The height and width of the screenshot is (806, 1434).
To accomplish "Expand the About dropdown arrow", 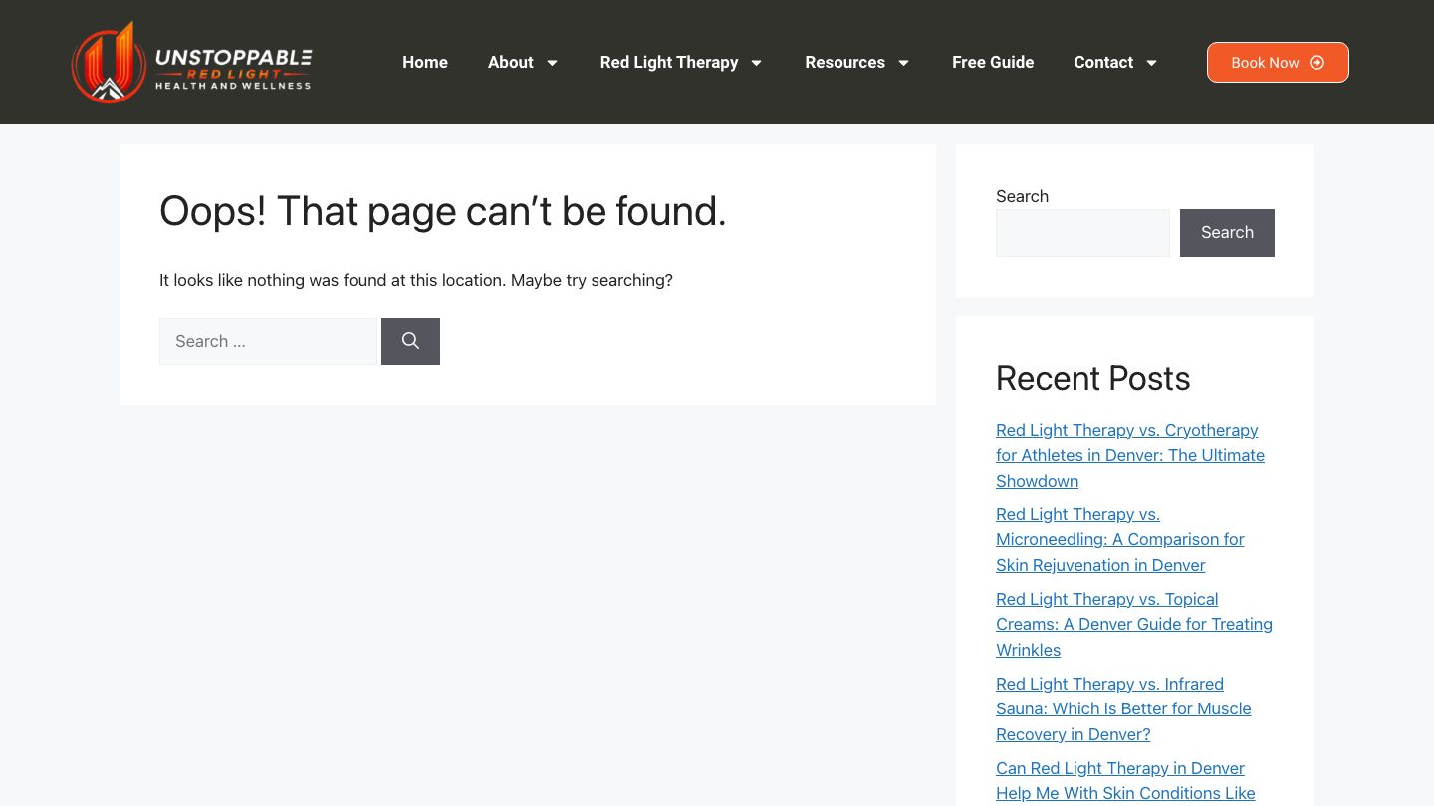I will coord(552,63).
